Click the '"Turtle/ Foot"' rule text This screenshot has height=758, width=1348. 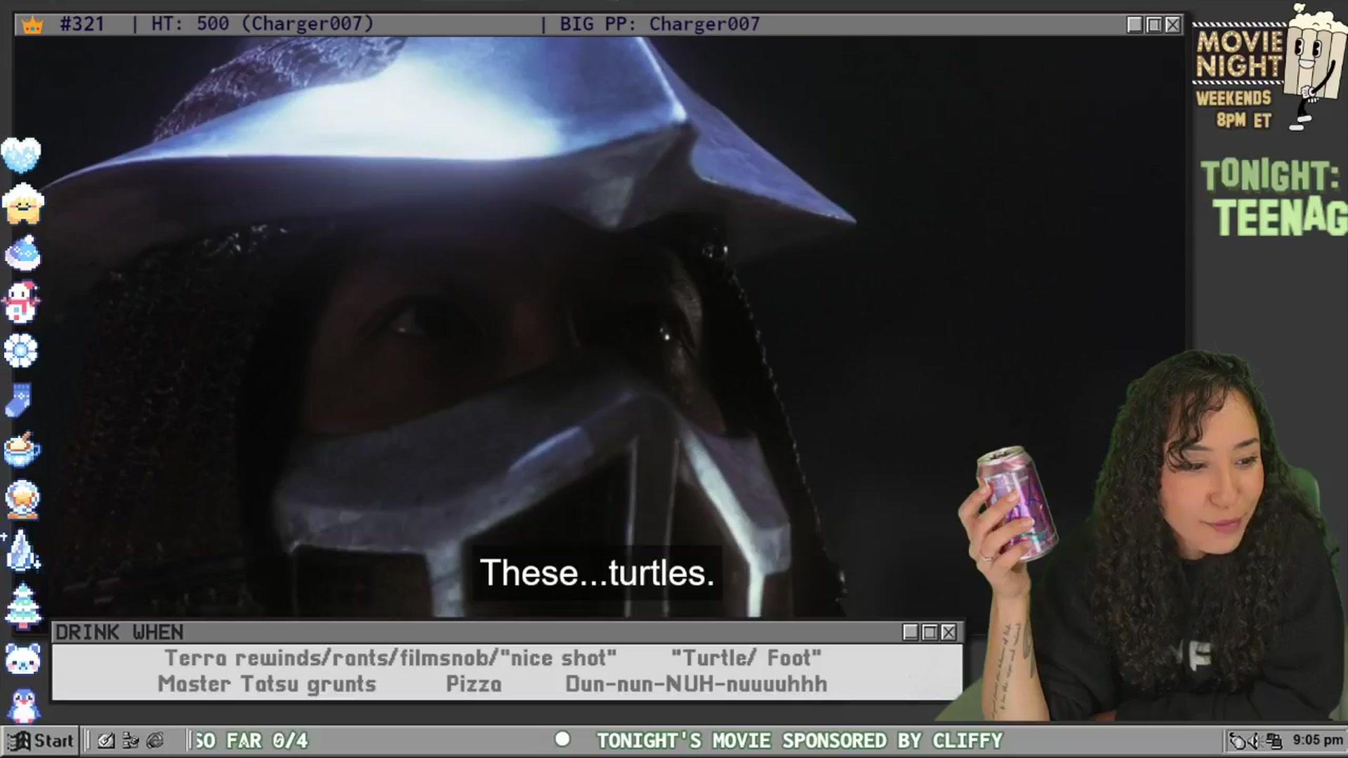746,658
